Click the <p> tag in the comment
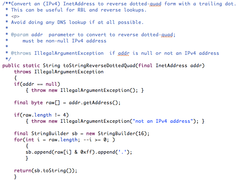 coord(15,16)
